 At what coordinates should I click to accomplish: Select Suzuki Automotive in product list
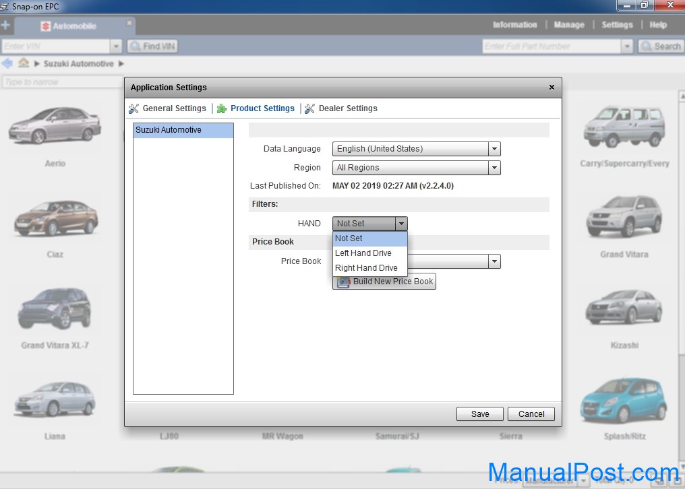point(183,130)
